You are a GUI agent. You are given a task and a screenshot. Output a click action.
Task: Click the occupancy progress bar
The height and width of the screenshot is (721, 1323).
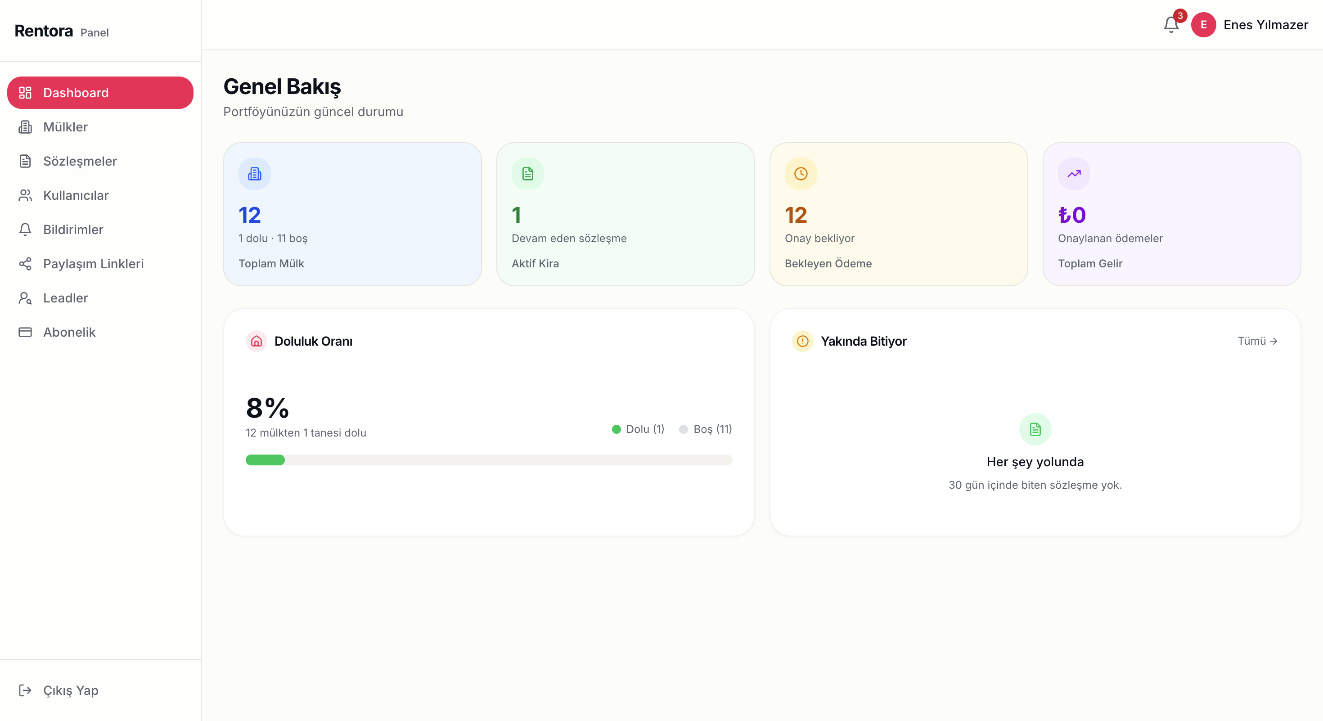tap(488, 460)
